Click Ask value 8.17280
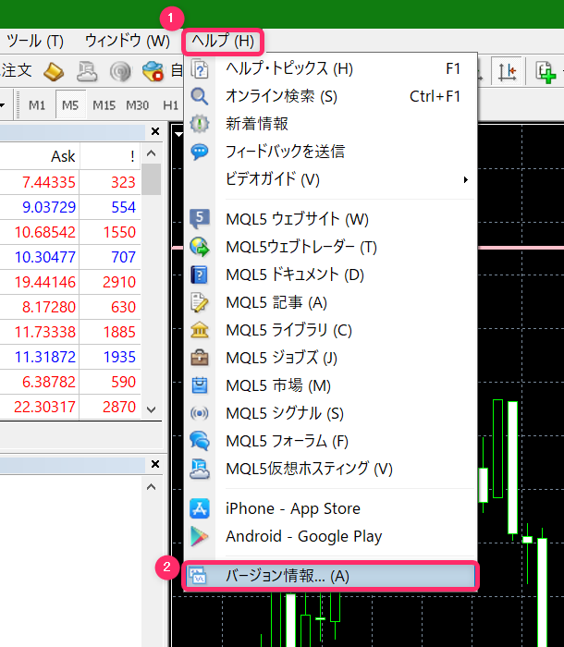Screen dimensions: 564x647 point(49,307)
